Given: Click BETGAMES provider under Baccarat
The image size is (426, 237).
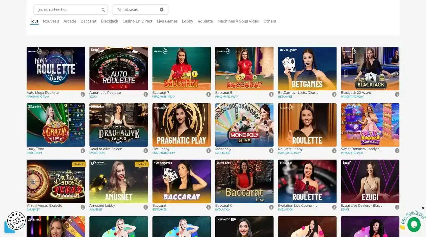Looking at the screenshot, I should (159, 210).
